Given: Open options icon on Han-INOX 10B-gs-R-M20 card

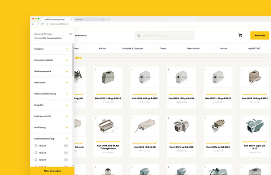Looking at the screenshot, I should point(132,69).
